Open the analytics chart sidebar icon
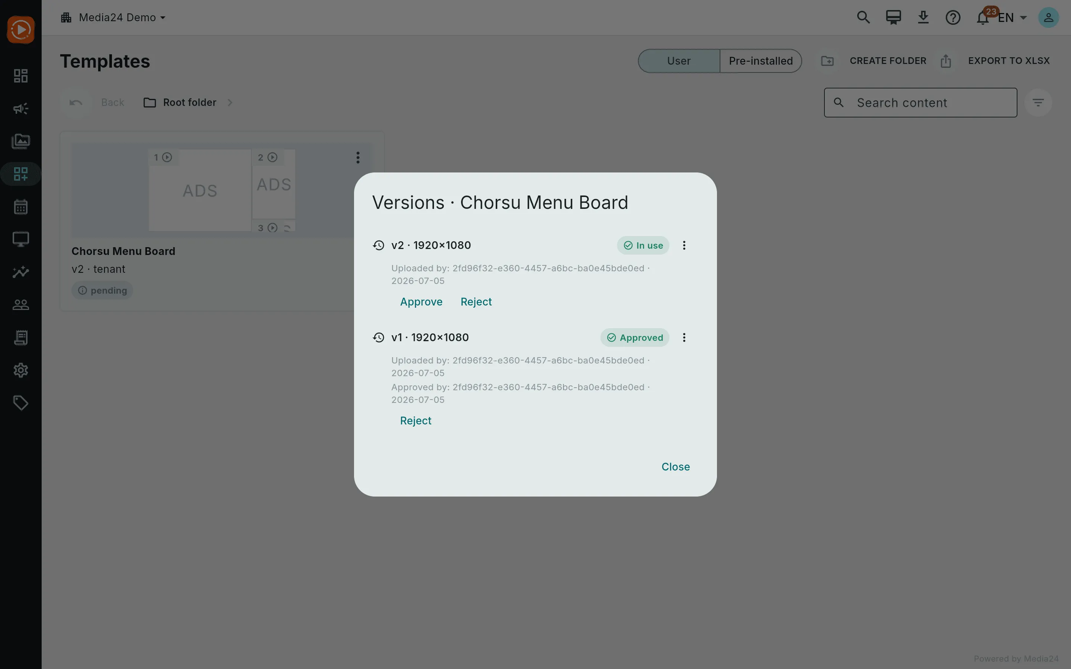The width and height of the screenshot is (1071, 669). (21, 272)
